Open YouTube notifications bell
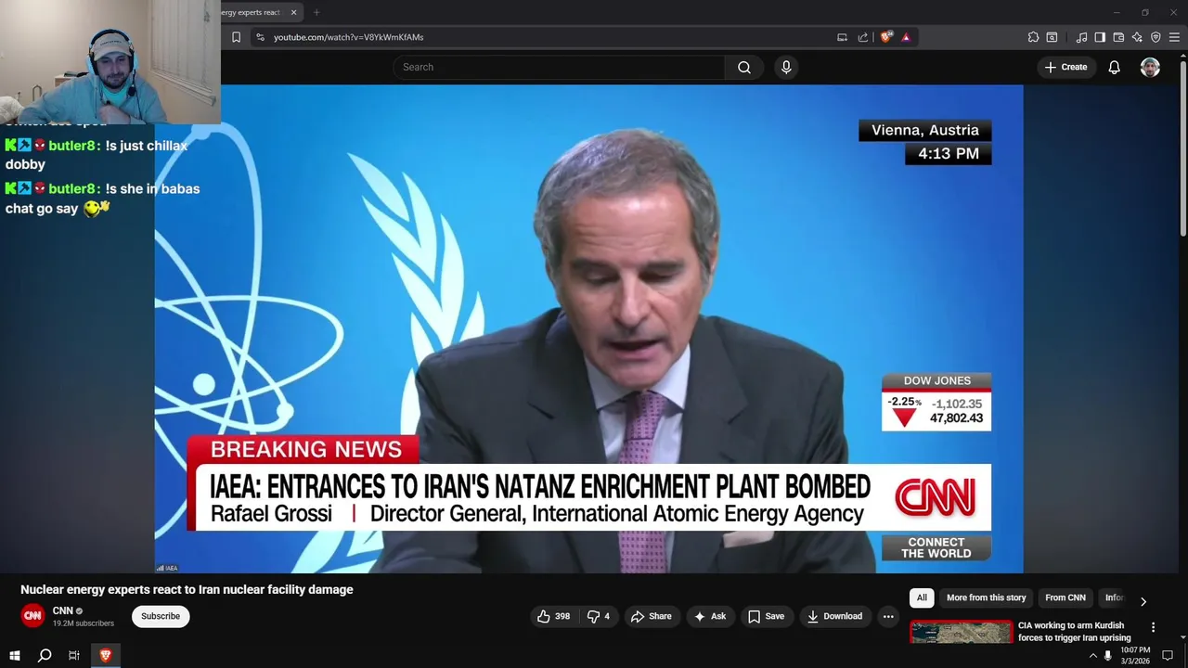 pyautogui.click(x=1114, y=67)
